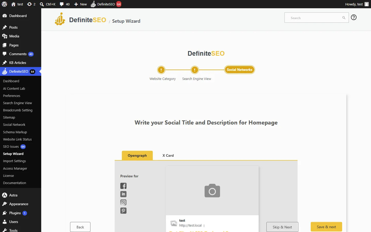
Task: Open the Media menu
Action: click(x=21, y=36)
